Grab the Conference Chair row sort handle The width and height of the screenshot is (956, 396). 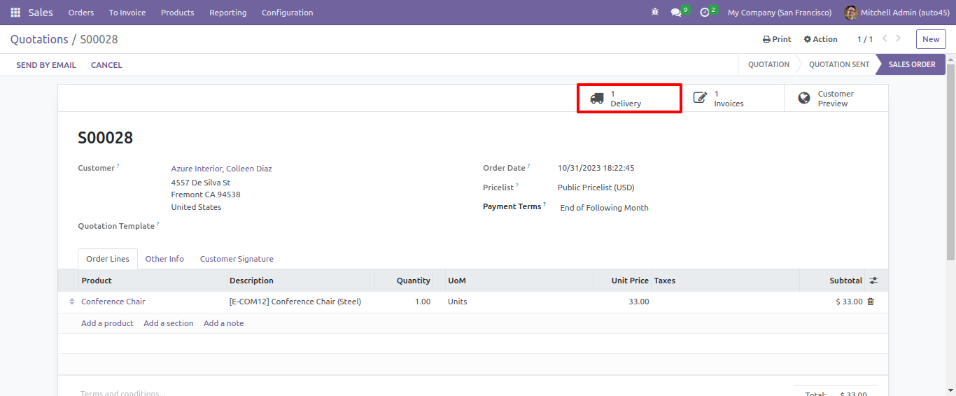(x=71, y=302)
